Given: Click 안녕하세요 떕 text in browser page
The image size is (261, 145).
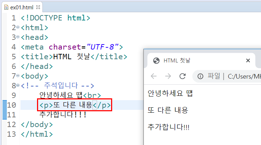Looking at the screenshot, I should pos(170,93).
